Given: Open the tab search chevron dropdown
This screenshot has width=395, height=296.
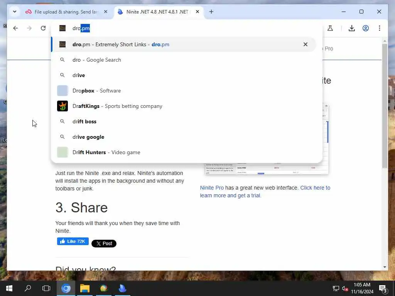Looking at the screenshot, I should coord(15,12).
